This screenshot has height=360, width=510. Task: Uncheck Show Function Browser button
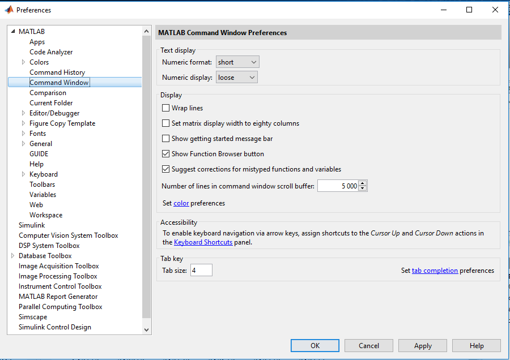(166, 154)
